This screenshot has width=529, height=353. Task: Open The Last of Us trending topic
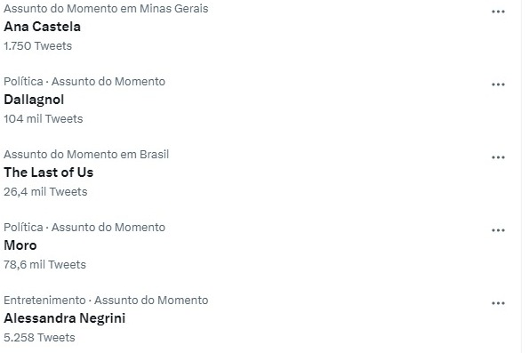[x=49, y=172]
